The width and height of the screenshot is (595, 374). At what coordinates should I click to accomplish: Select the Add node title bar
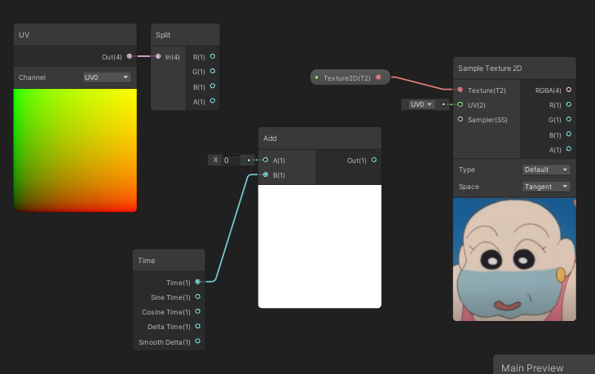[x=320, y=139]
